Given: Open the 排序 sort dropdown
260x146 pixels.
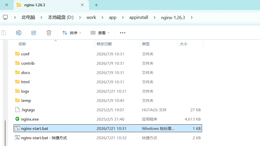Looking at the screenshot, I should click(72, 33).
